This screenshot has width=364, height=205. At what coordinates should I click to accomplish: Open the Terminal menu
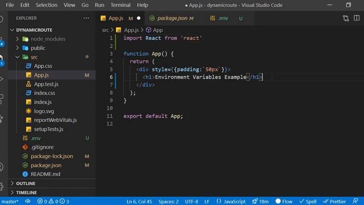pos(120,5)
